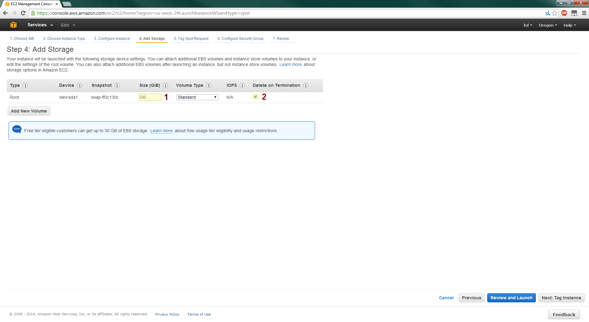
Task: Click the info icon next to Type
Action: 25,86
